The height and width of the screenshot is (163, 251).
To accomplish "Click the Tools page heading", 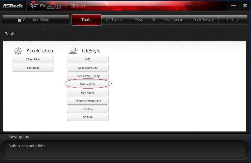I will click(x=10, y=34).
